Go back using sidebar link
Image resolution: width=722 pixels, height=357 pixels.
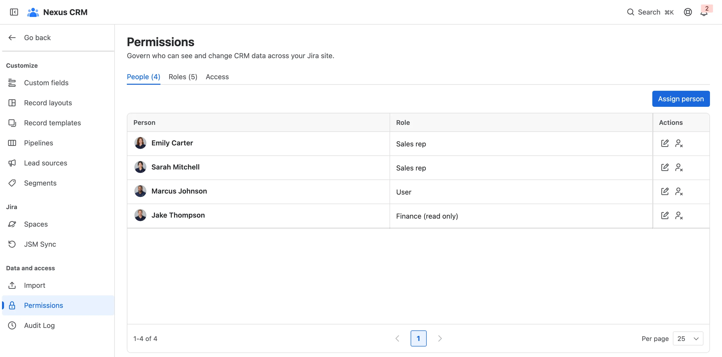tap(58, 38)
